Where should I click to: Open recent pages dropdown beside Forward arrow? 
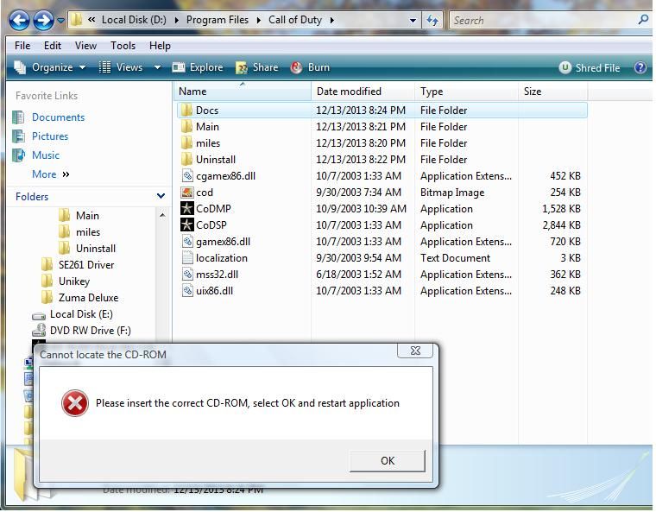tap(60, 21)
